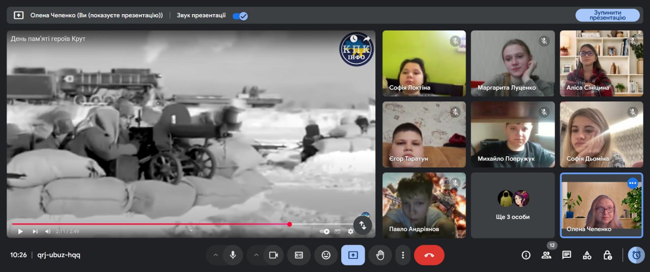
Task: Click the red video progress bar
Action: 152,224
